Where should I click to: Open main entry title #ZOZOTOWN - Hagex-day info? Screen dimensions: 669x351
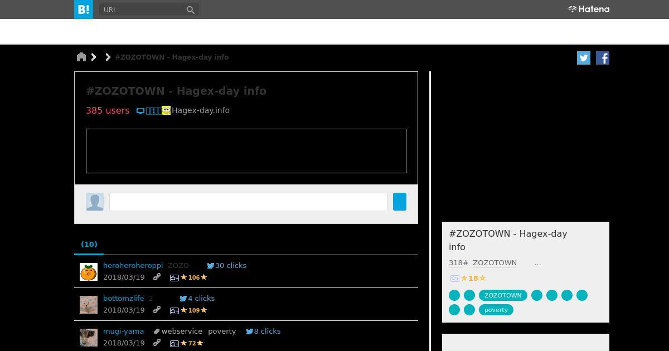pos(176,91)
